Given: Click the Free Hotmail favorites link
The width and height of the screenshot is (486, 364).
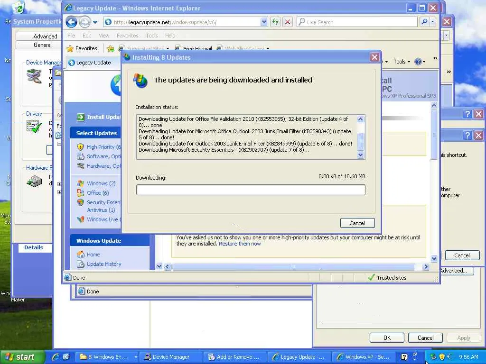Looking at the screenshot, I should 194,49.
